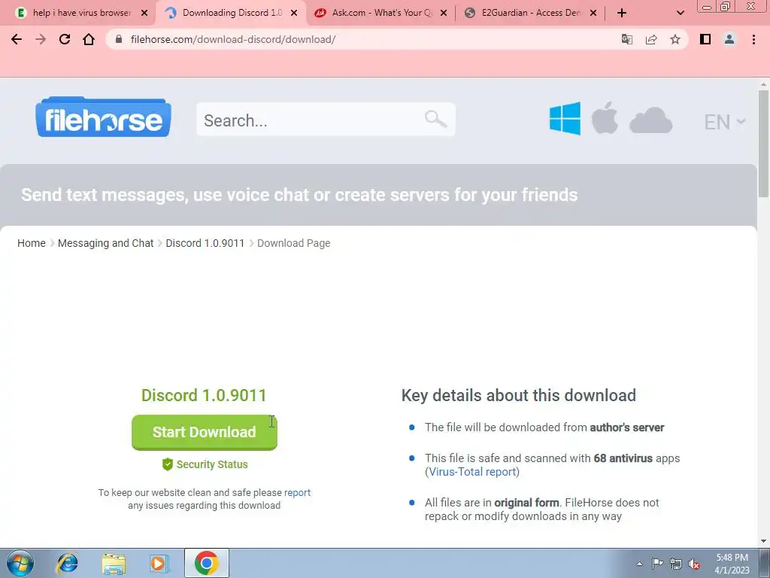This screenshot has width=770, height=578.
Task: Switch to E2Guardian Access Denied tab
Action: coord(530,13)
